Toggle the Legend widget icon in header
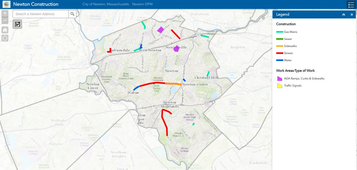 click(351, 4)
